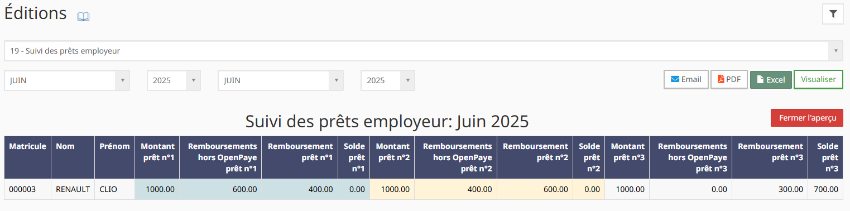Click the 'Remboursement prêt n°3' column header
The width and height of the screenshot is (850, 211).
tap(770, 157)
